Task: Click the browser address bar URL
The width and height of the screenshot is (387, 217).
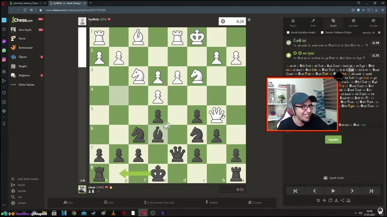Action: [x=76, y=10]
